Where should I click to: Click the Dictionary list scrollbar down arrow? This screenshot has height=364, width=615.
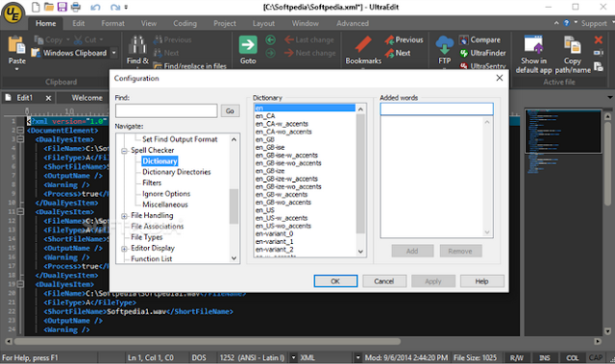pyautogui.click(x=360, y=252)
